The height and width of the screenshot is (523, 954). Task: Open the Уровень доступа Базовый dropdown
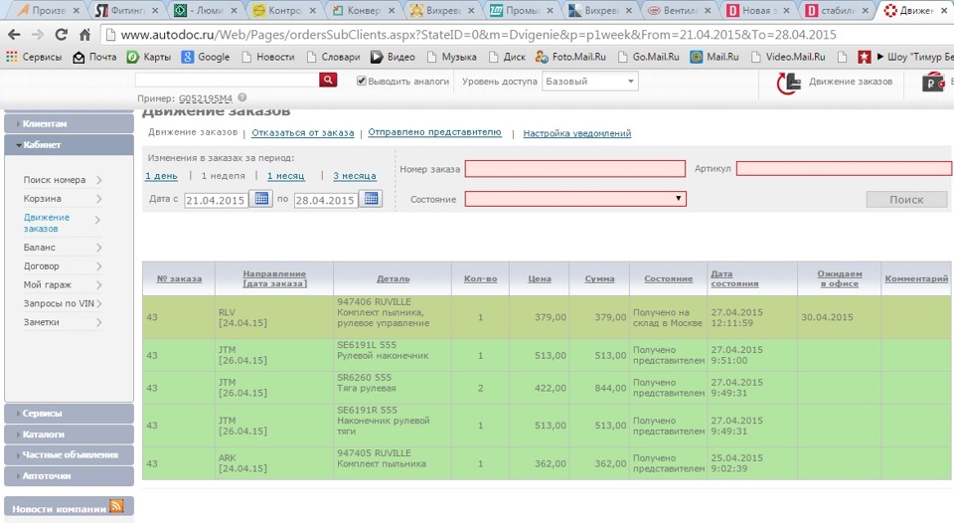tap(589, 81)
